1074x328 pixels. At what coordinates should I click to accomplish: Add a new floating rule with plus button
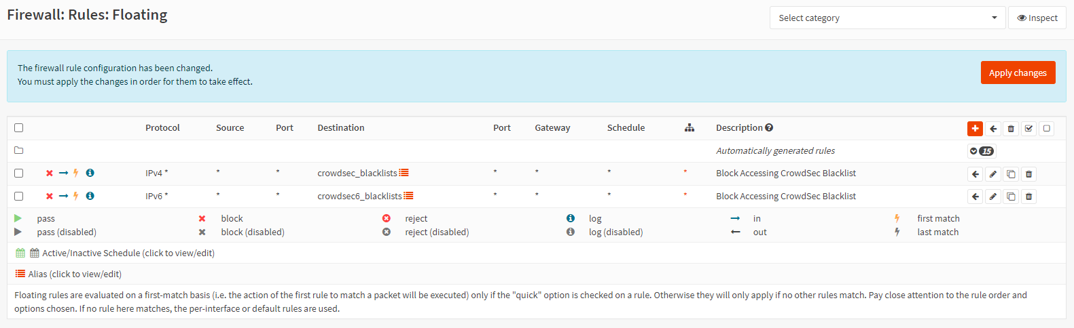975,128
